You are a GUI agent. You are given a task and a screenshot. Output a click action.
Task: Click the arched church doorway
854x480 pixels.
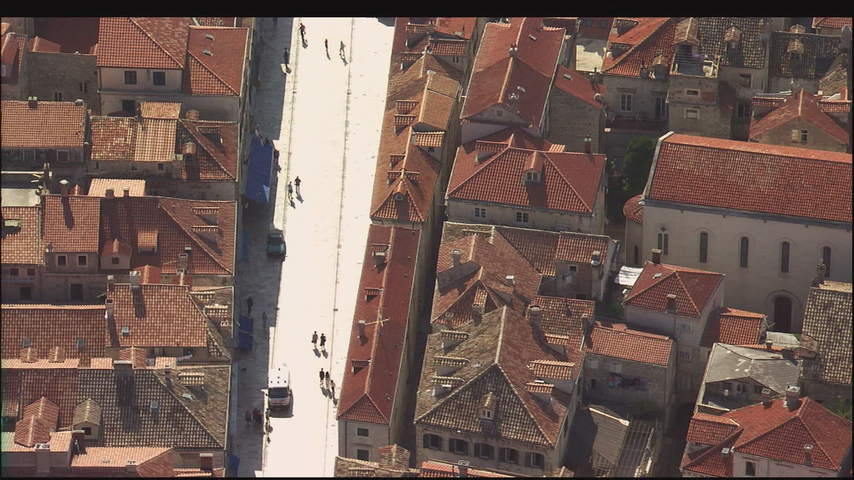tap(782, 313)
